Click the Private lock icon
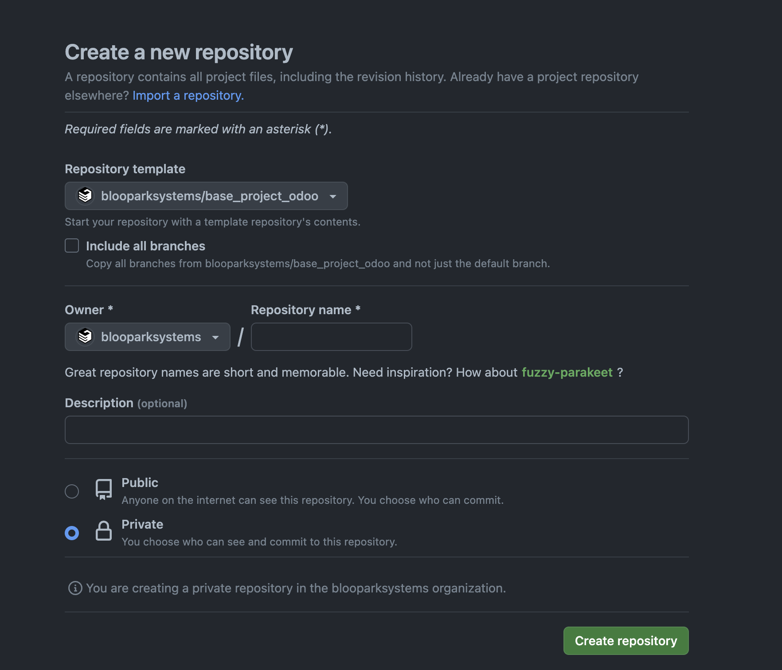 click(x=104, y=530)
